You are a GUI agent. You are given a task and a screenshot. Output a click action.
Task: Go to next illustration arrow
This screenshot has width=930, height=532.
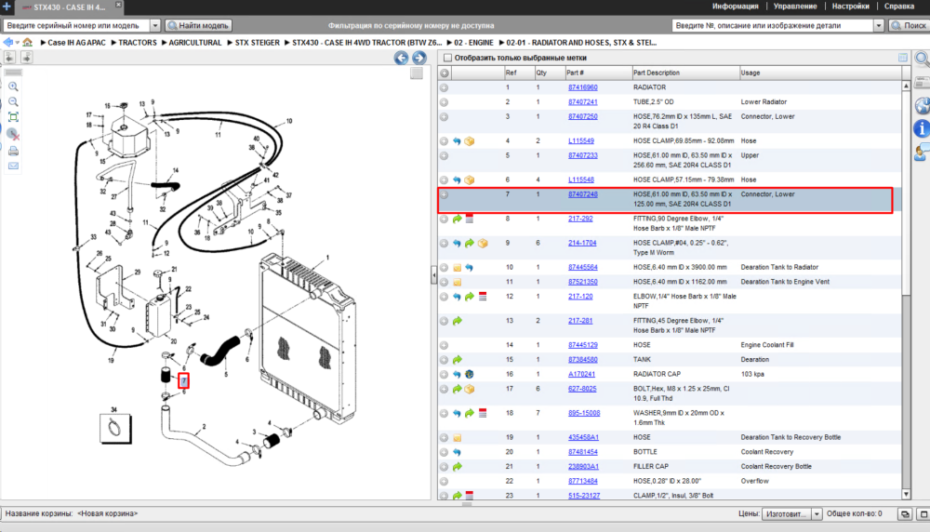pos(419,58)
